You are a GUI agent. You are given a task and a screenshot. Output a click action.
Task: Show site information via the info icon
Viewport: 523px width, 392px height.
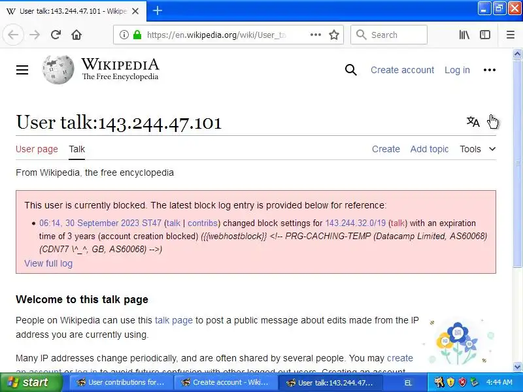(x=124, y=35)
